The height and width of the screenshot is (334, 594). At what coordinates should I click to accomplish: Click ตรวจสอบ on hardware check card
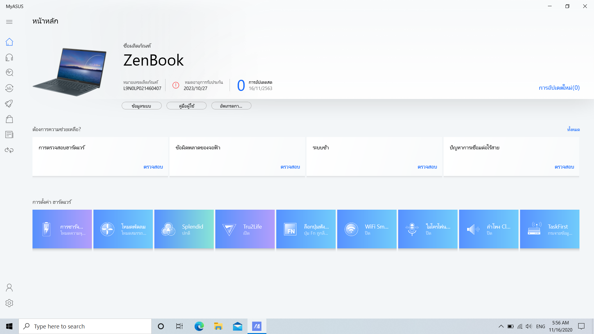[x=153, y=167]
